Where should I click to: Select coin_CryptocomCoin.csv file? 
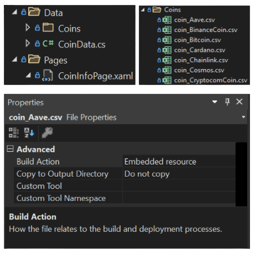click(x=211, y=80)
